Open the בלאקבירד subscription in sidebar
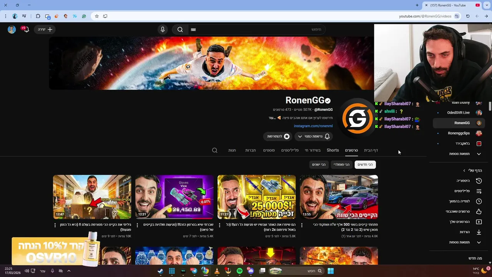Image resolution: width=492 pixels, height=277 pixels. pos(458,144)
